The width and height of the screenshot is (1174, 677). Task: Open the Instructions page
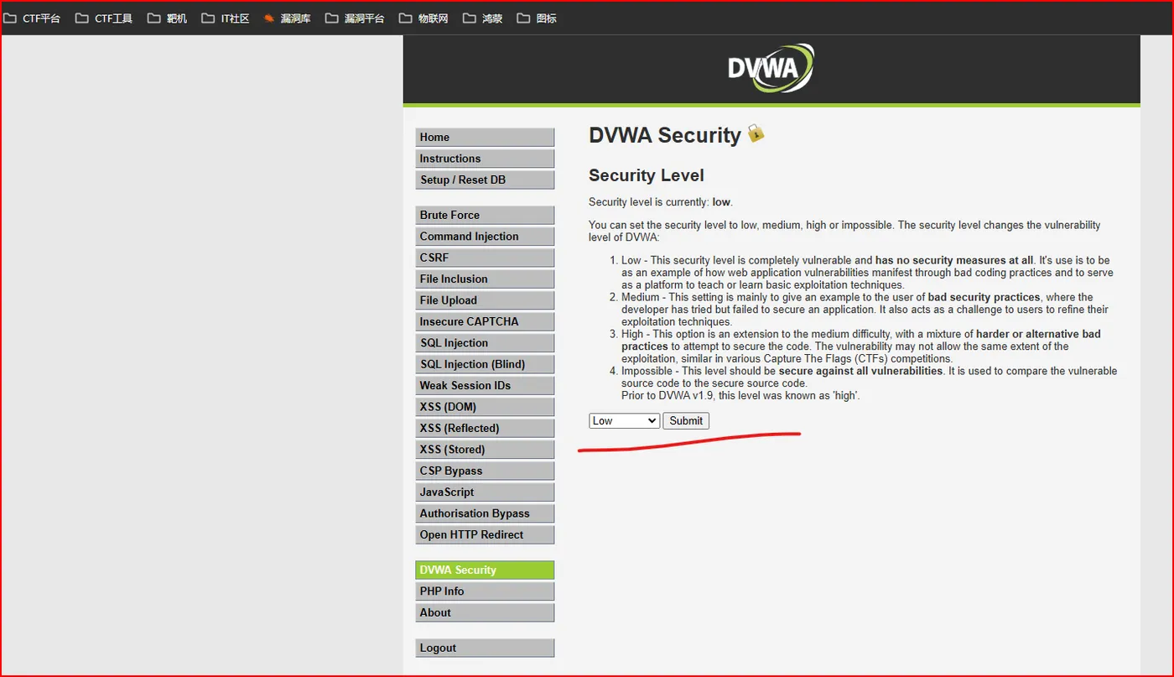[x=485, y=159]
